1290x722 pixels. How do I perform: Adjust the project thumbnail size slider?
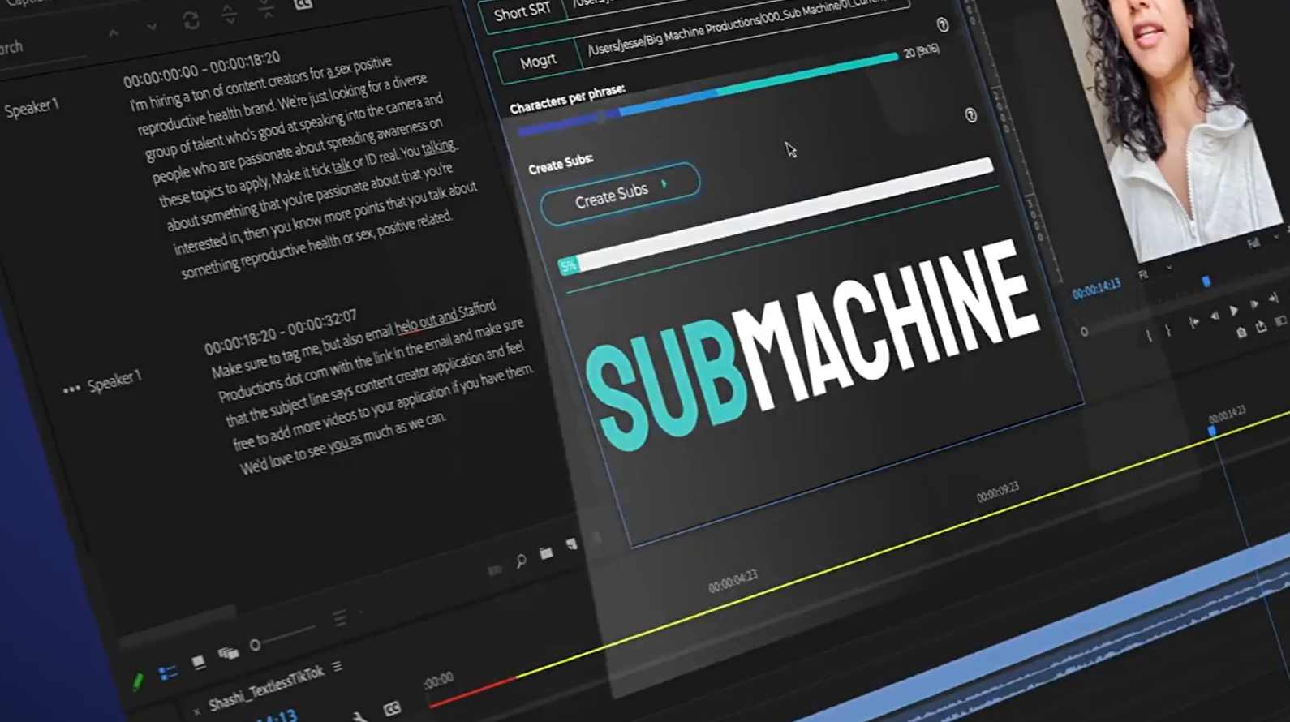(255, 645)
